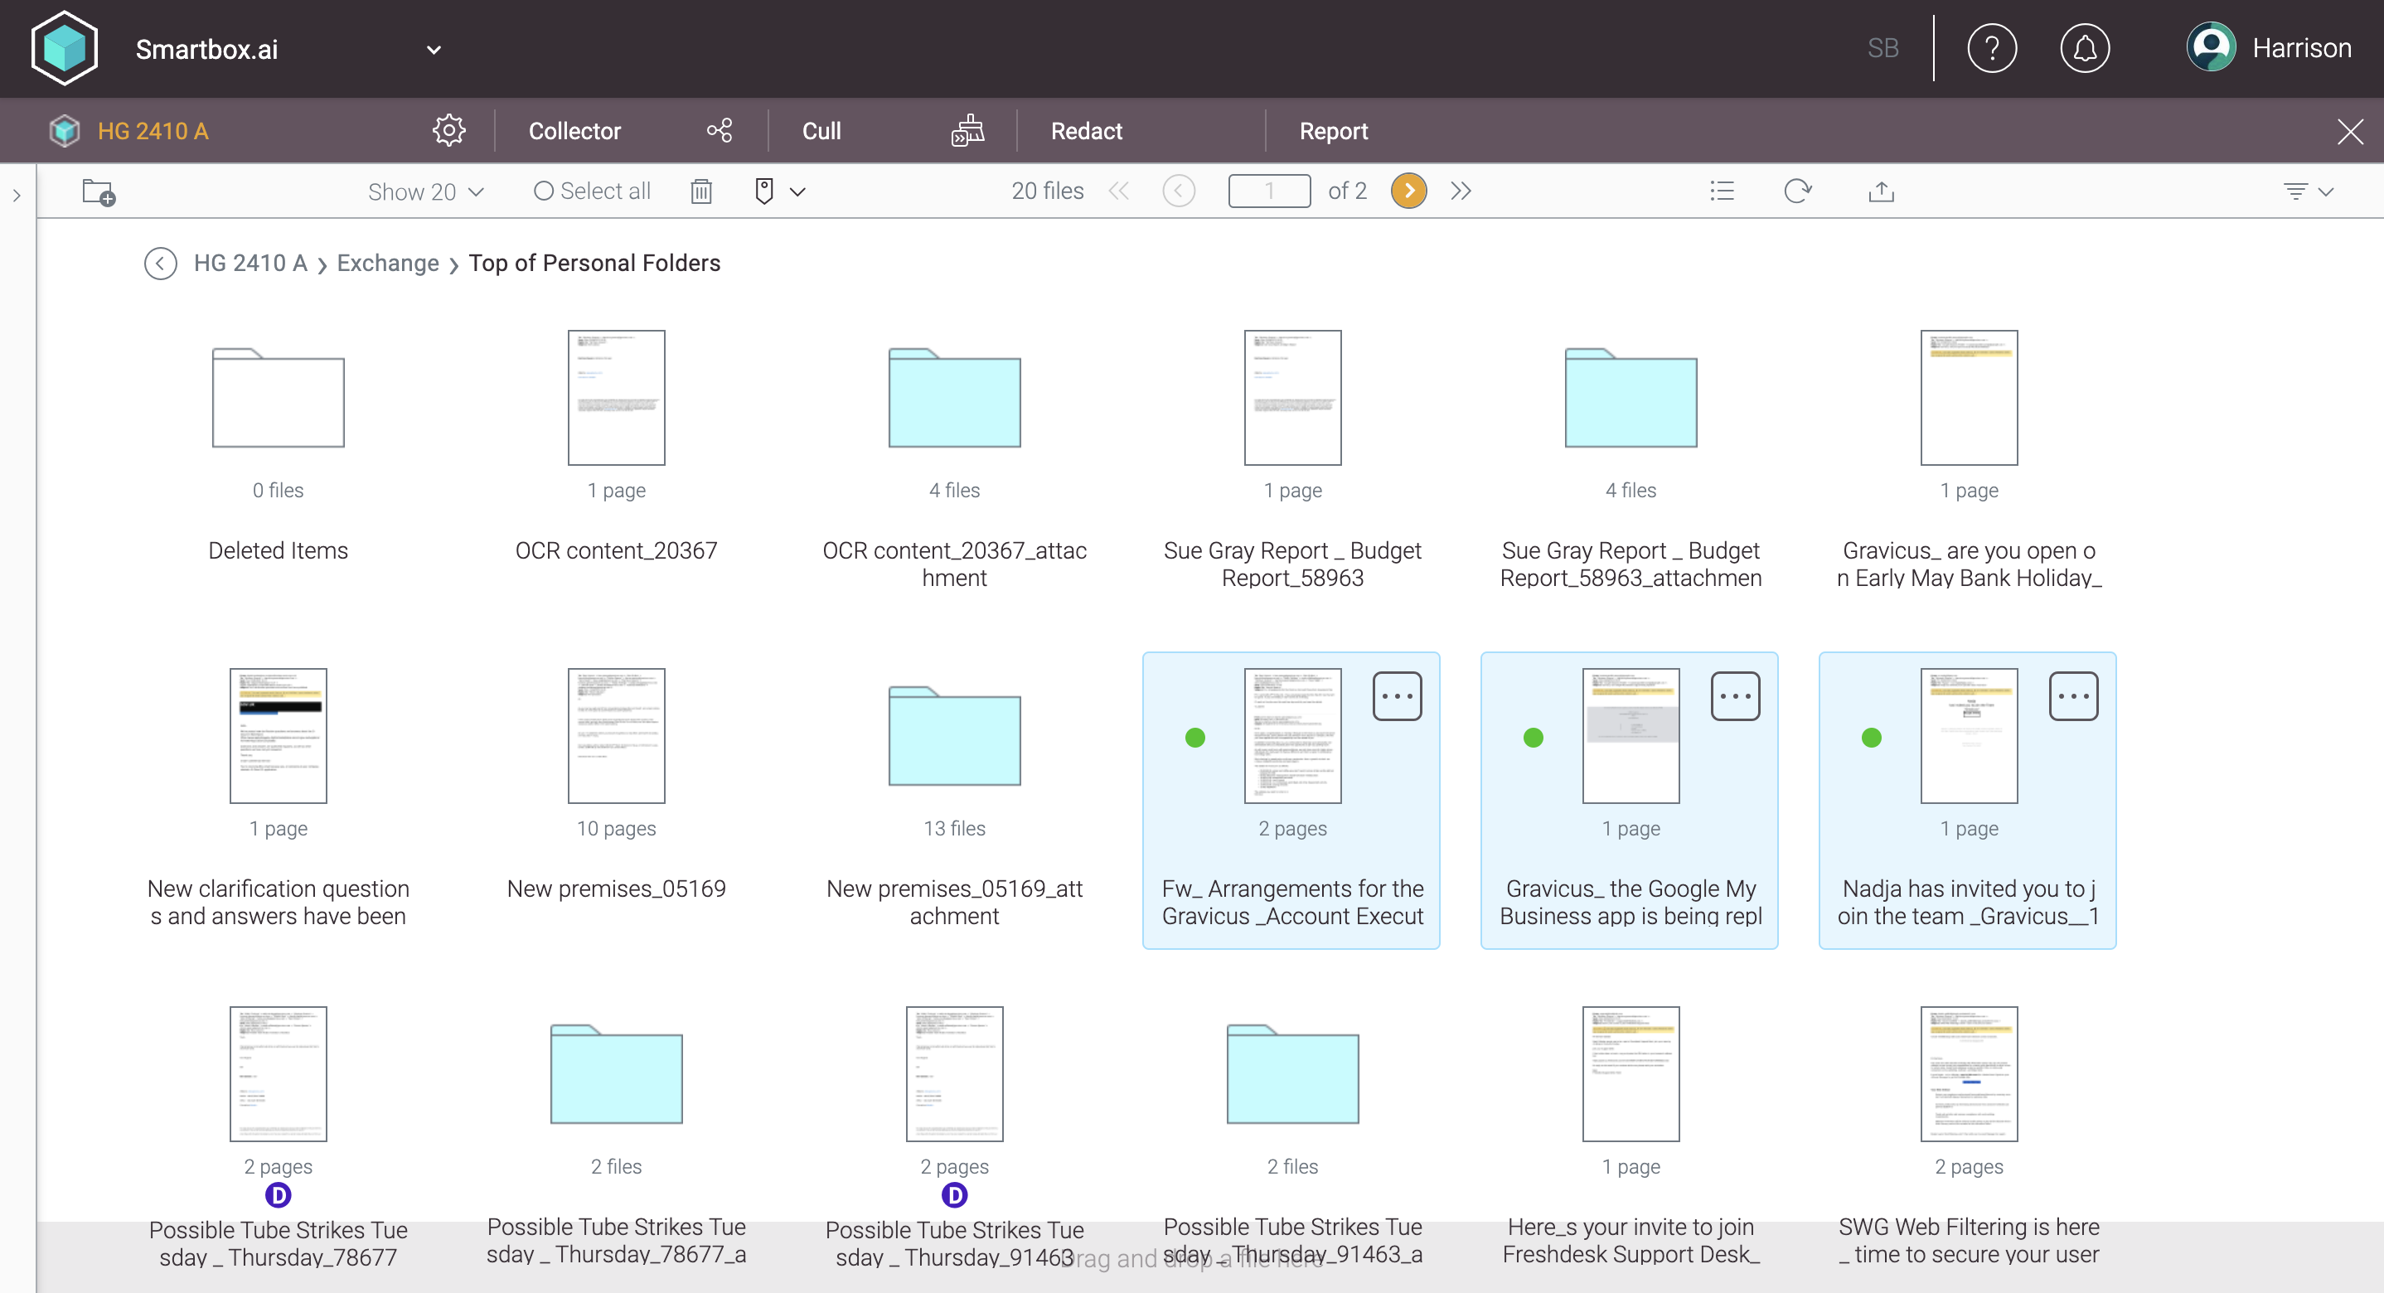Click the page number input field
2384x1293 pixels.
pyautogui.click(x=1269, y=191)
